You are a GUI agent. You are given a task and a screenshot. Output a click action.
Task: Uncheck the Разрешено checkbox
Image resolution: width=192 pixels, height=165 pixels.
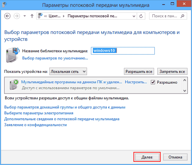(x=153, y=82)
